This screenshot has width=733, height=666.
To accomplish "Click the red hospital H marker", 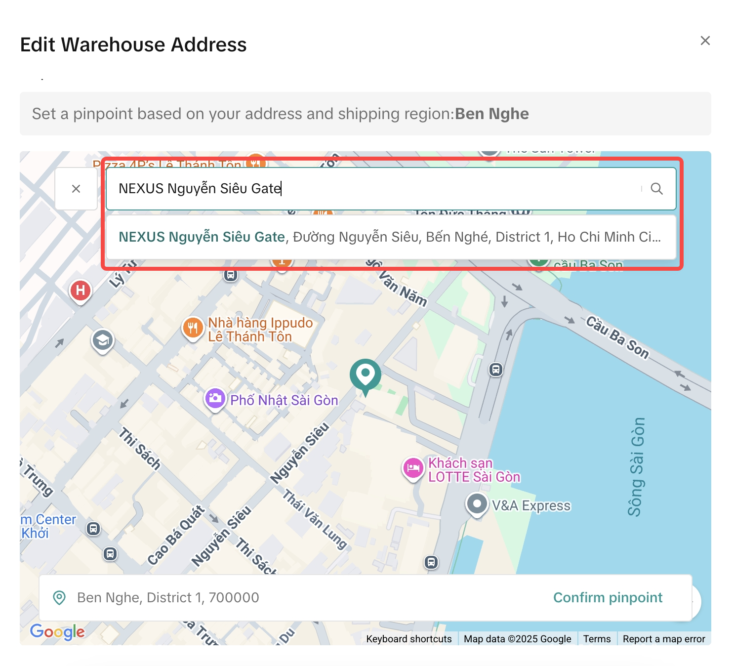I will coord(81,291).
